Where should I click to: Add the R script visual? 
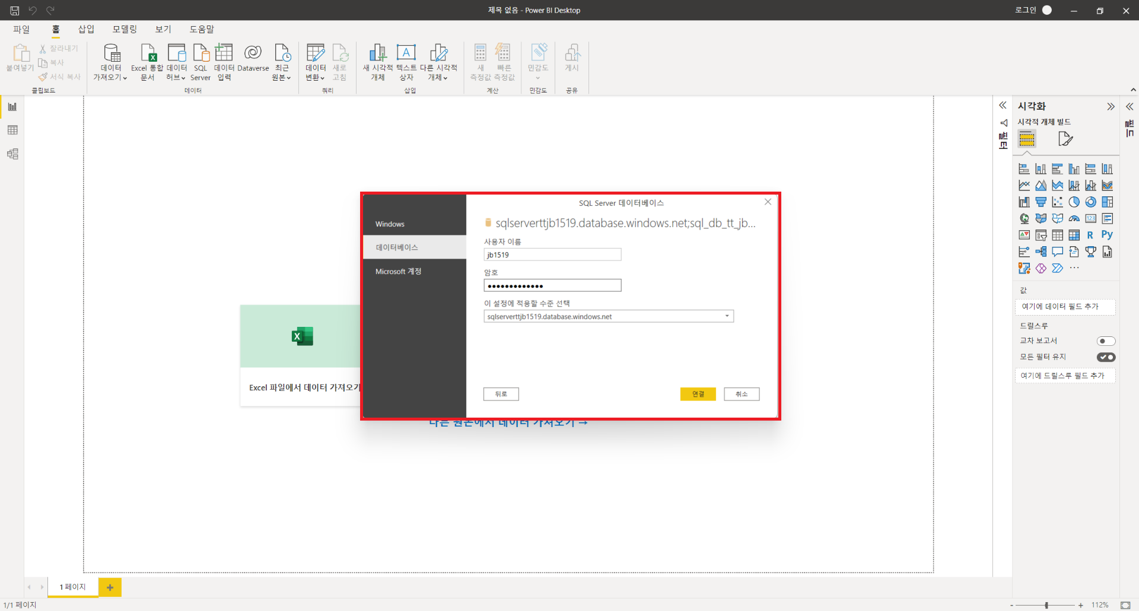[x=1090, y=236]
